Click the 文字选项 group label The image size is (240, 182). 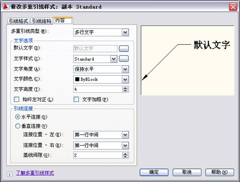point(23,41)
